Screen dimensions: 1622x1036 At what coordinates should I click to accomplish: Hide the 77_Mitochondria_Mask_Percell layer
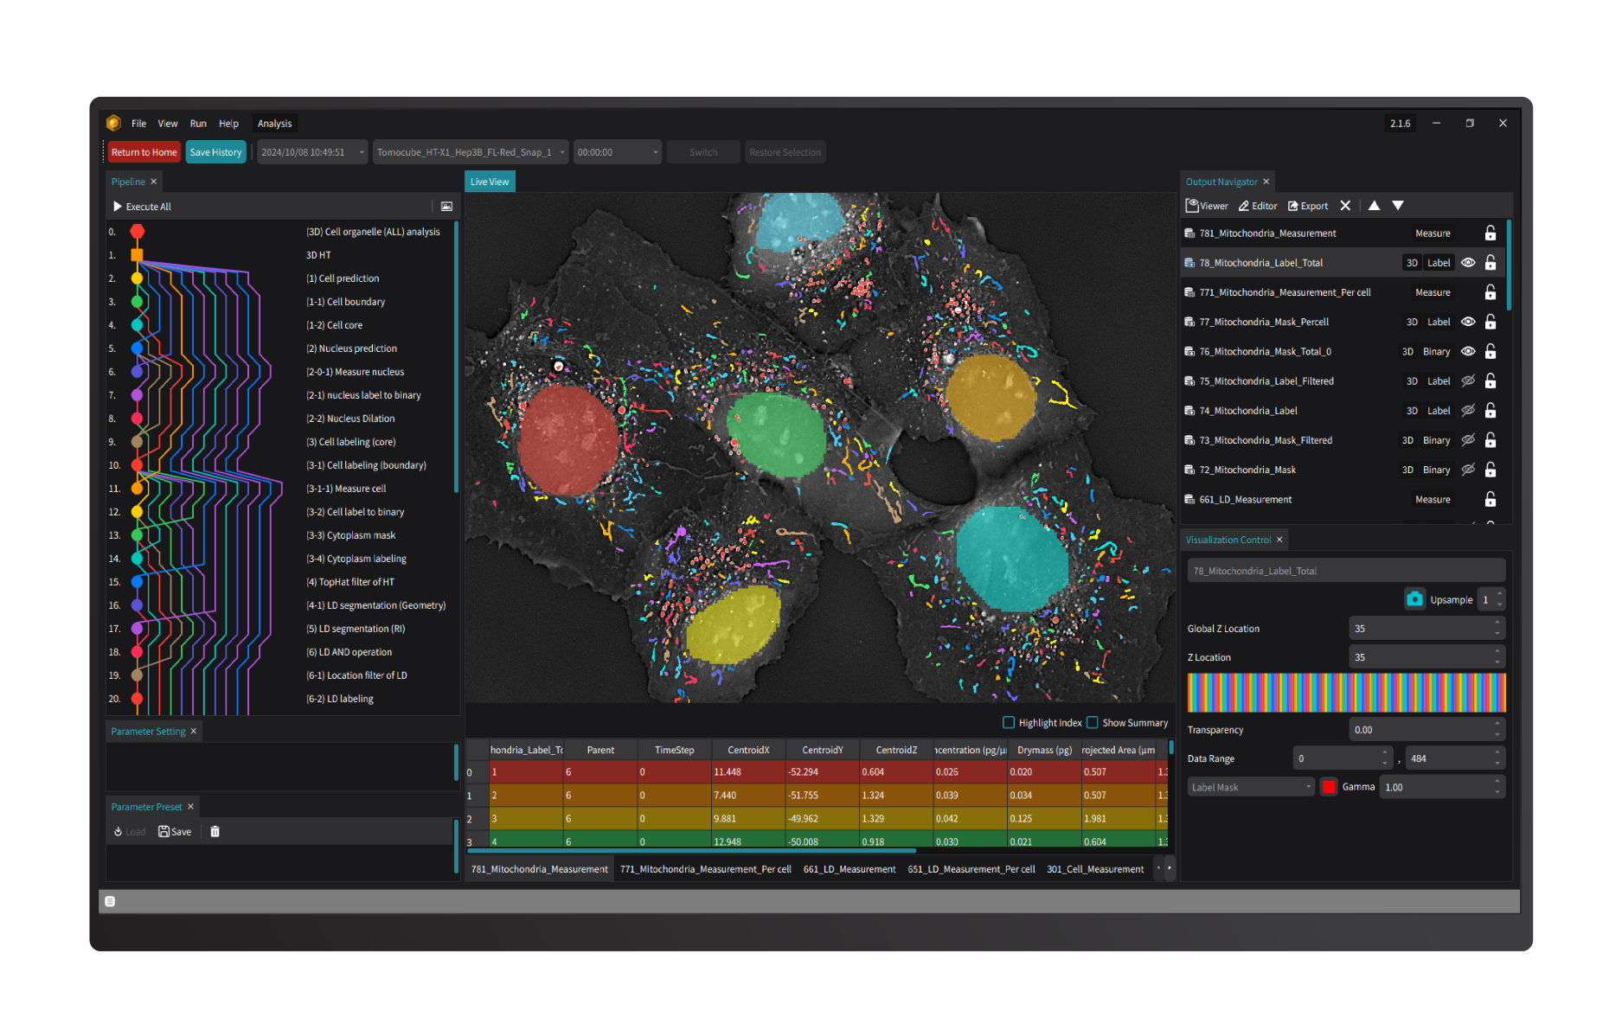[1468, 322]
